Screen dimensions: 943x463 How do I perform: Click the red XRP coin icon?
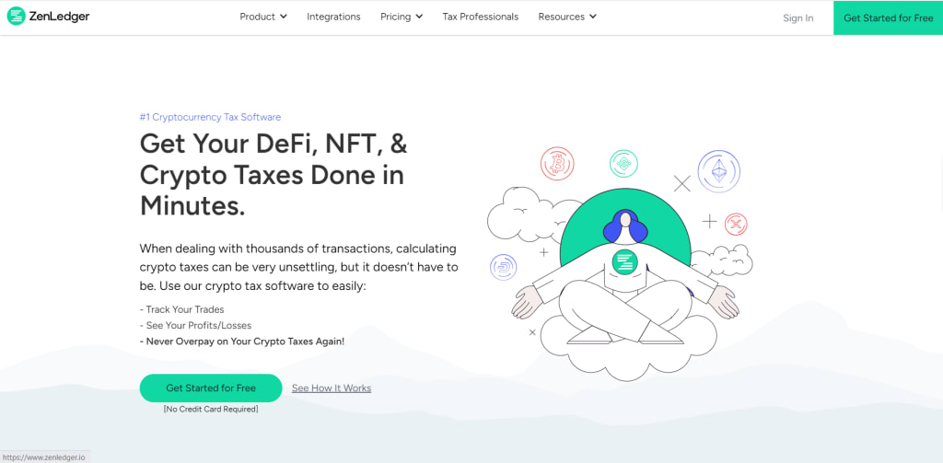[x=736, y=225]
